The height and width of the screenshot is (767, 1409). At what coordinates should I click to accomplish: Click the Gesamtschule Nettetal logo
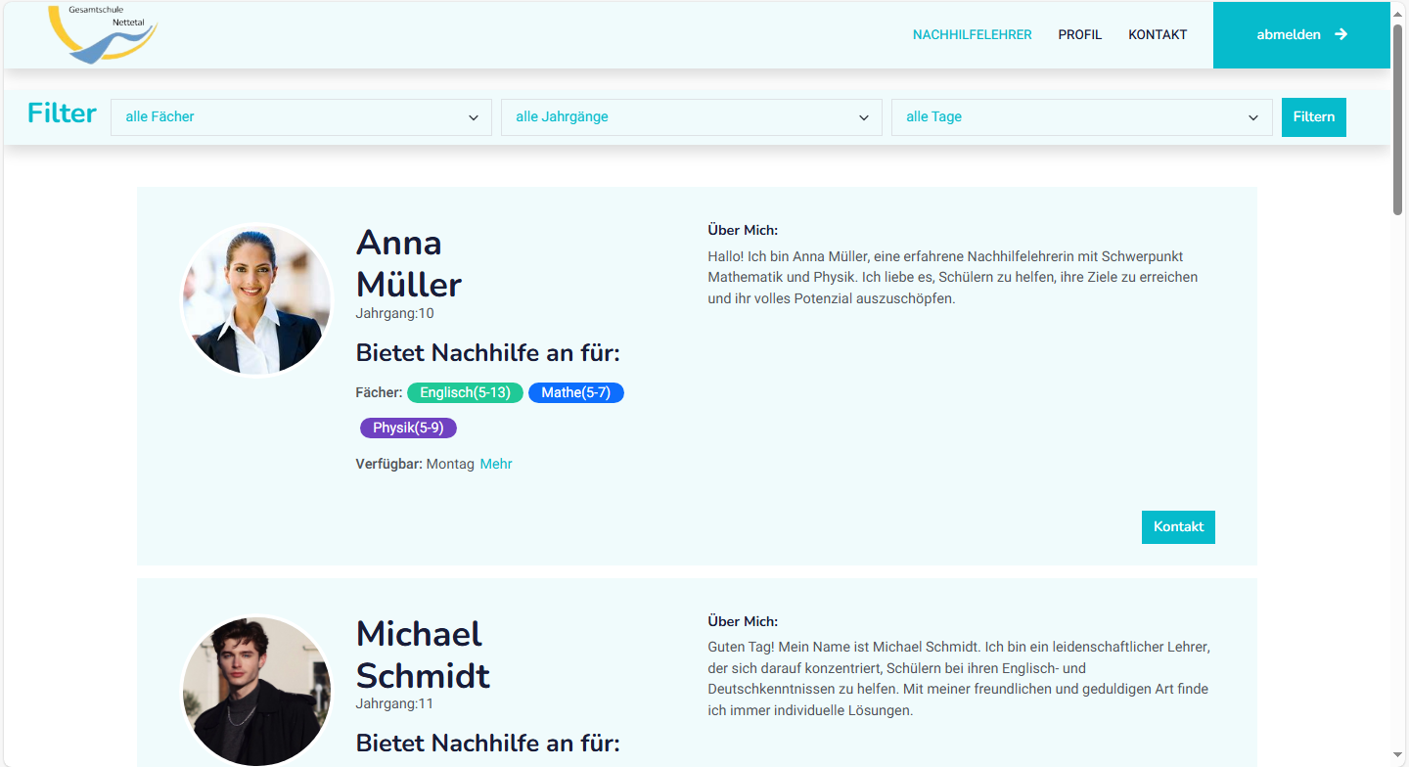click(x=103, y=34)
